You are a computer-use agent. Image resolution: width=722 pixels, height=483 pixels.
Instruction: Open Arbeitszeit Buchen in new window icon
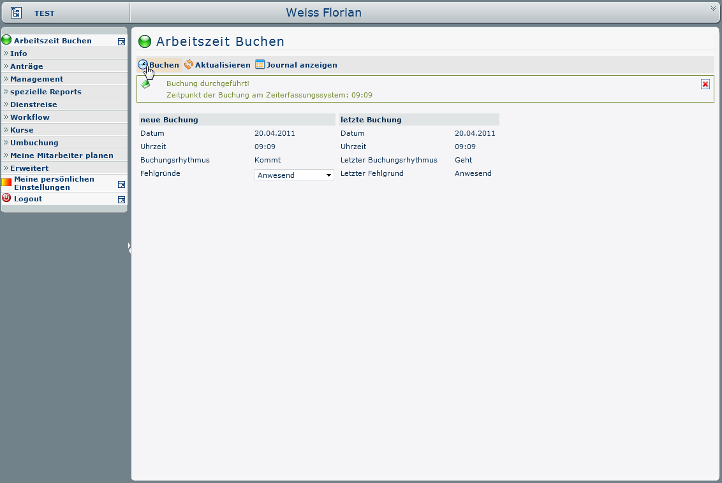[122, 42]
